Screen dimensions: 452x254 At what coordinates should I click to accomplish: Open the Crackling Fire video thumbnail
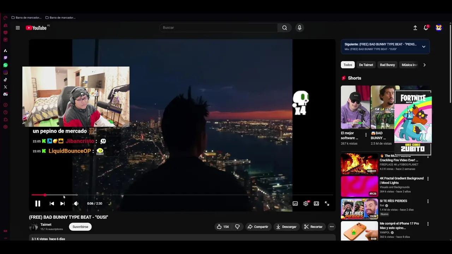point(359,163)
